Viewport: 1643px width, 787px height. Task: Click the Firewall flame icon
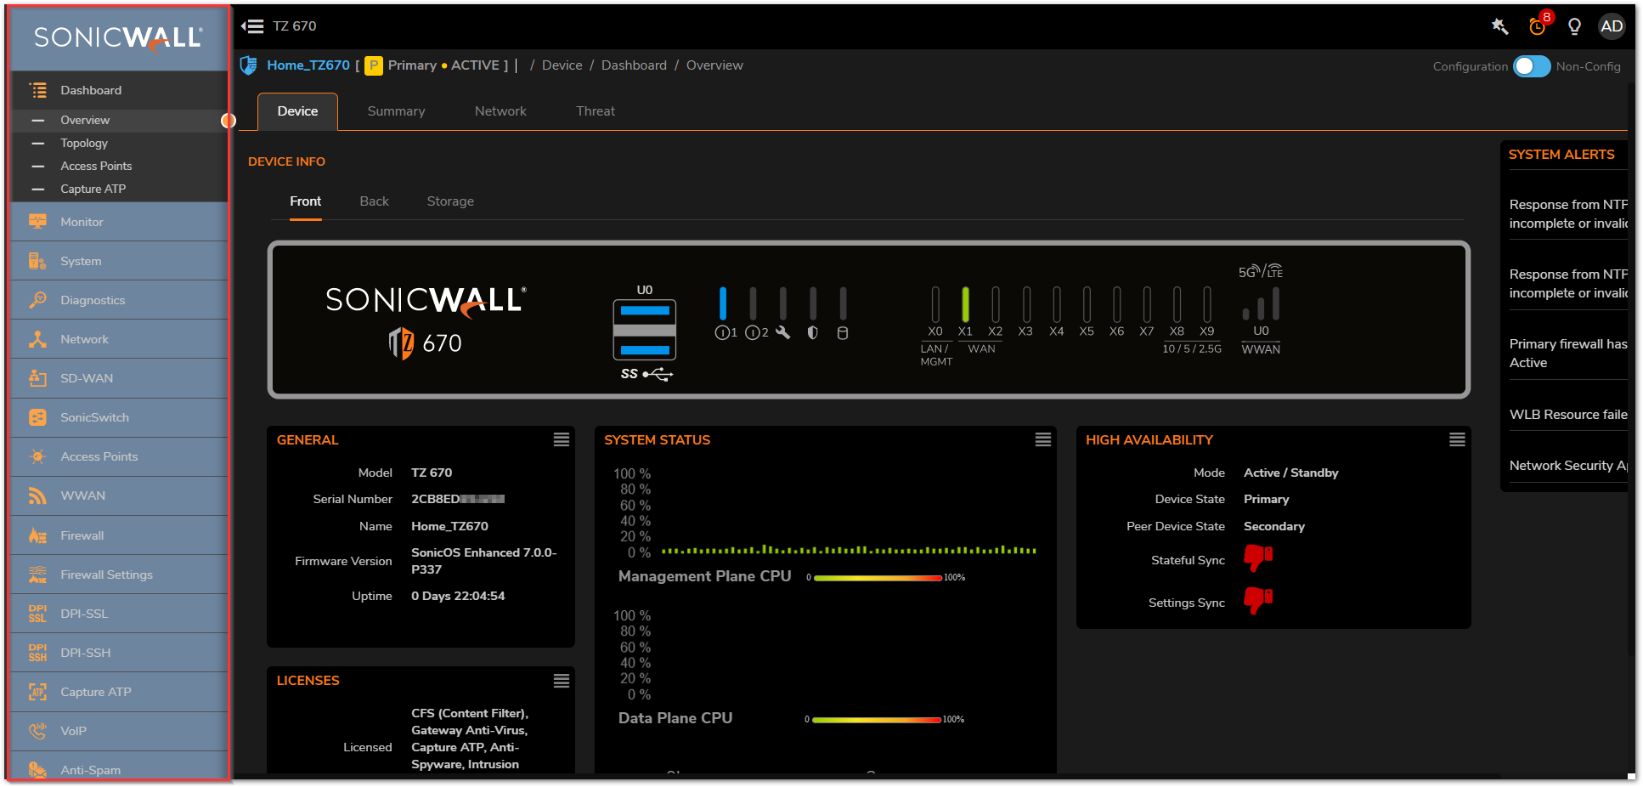[x=37, y=535]
